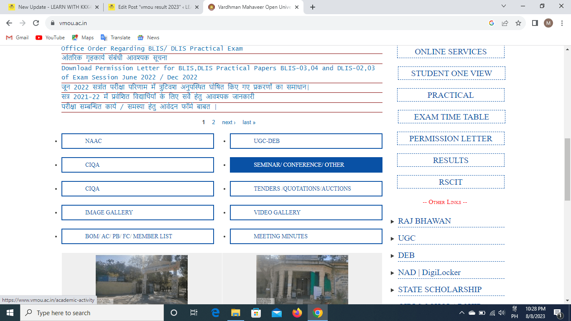The height and width of the screenshot is (321, 571).
Task: Open File Explorer from taskbar
Action: tap(236, 313)
